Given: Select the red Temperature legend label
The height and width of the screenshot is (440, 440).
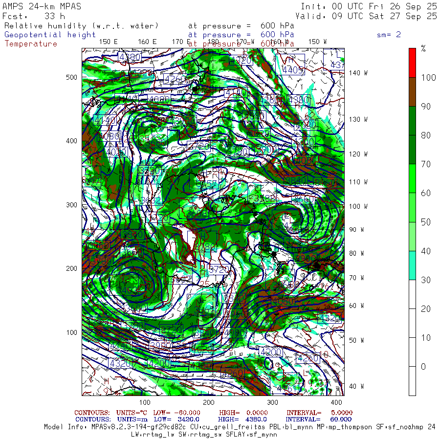Looking at the screenshot, I should point(31,44).
